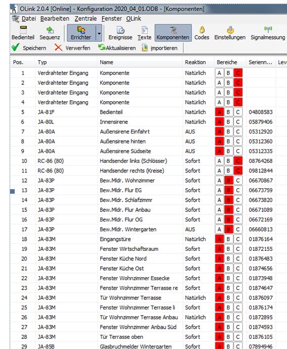Open the Zentrale menu

(86, 19)
